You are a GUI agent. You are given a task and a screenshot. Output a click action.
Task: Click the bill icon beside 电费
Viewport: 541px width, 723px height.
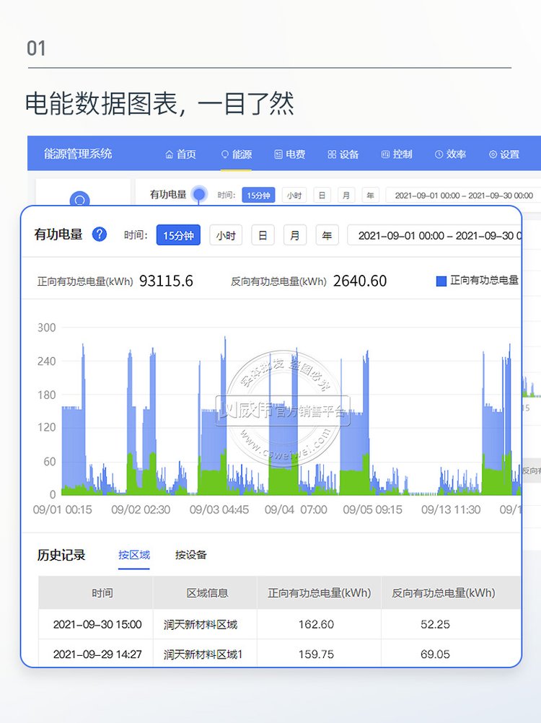point(278,154)
